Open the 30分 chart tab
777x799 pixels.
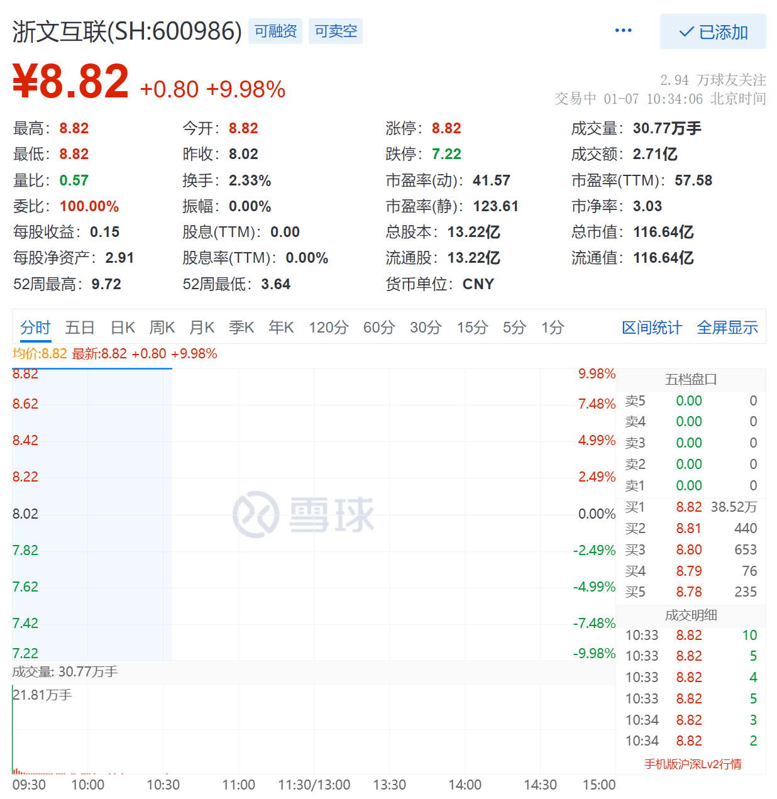tap(426, 328)
